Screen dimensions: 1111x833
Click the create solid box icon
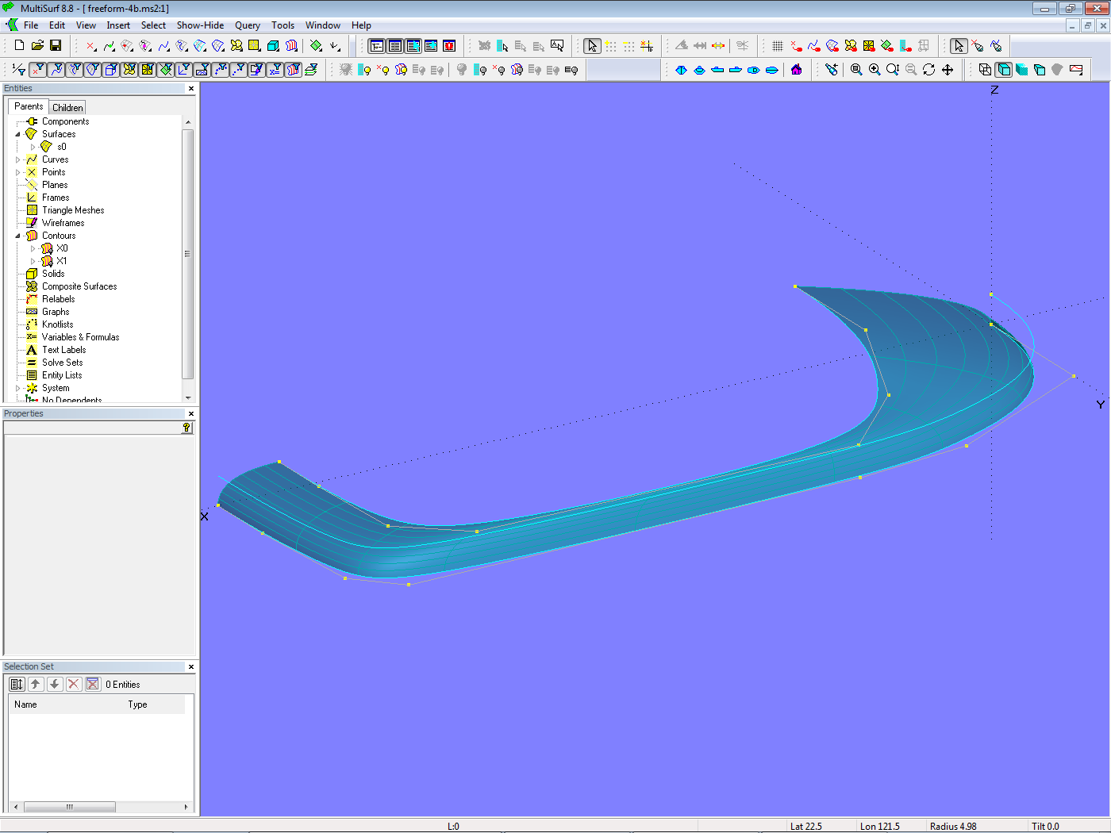tap(273, 46)
